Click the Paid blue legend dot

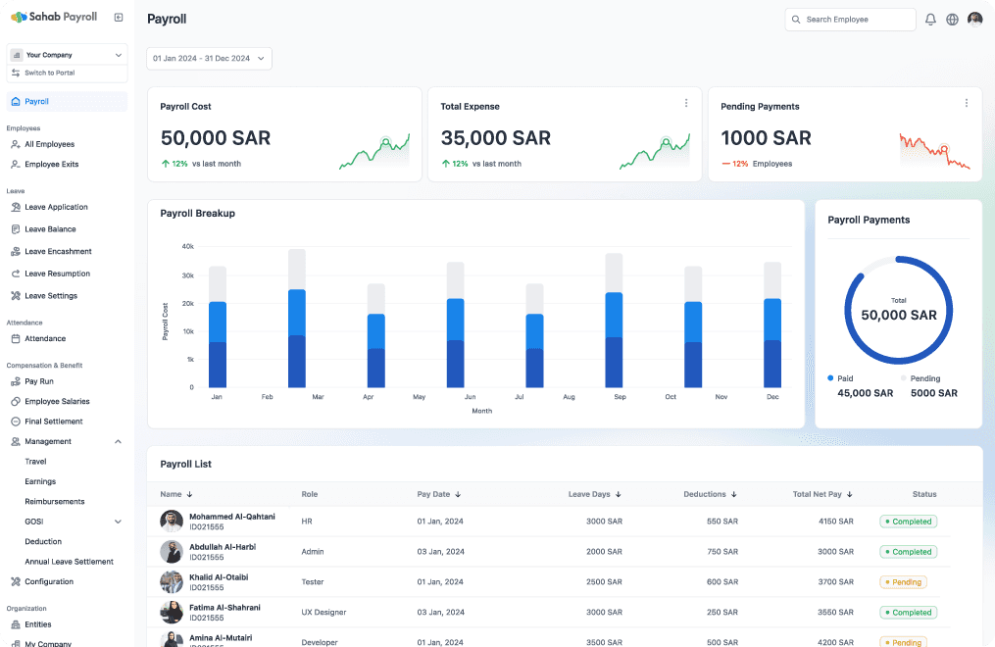point(830,378)
